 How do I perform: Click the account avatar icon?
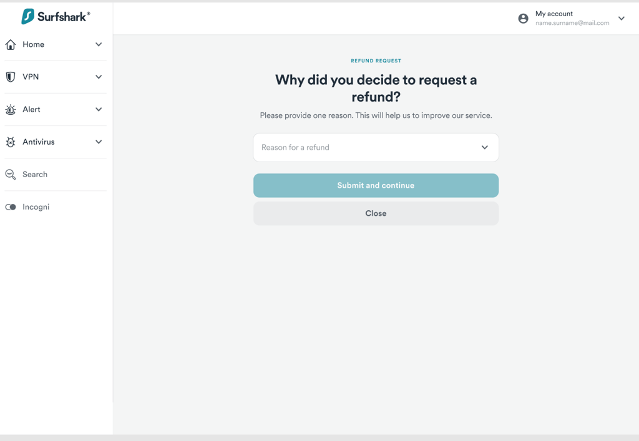524,18
